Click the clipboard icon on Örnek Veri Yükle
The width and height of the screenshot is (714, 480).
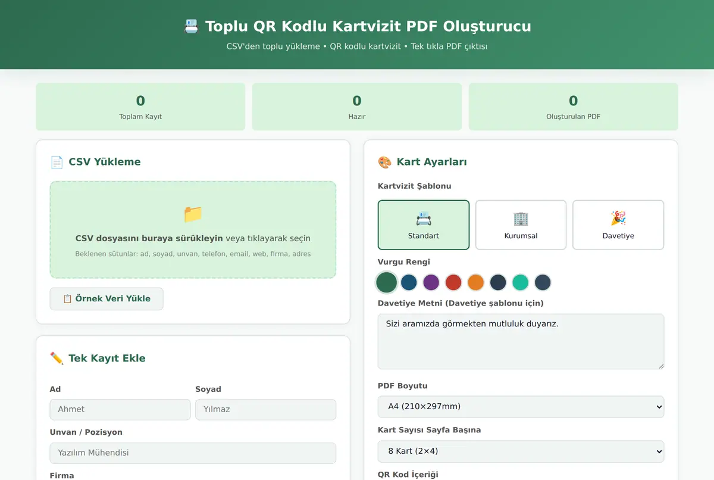click(67, 299)
